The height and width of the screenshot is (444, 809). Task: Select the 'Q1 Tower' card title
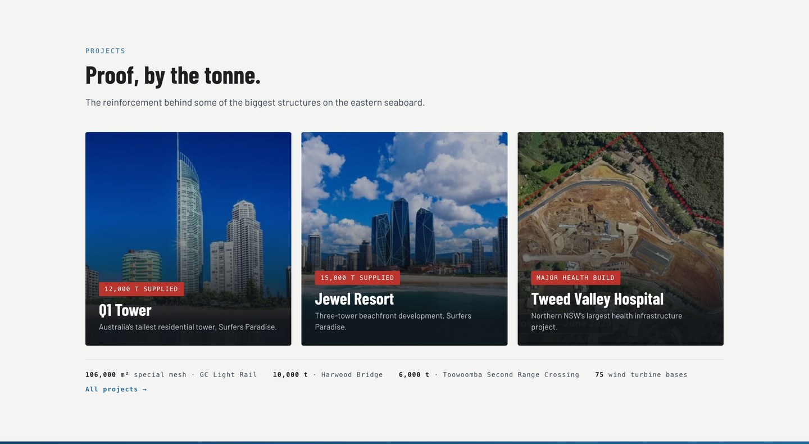pos(125,310)
